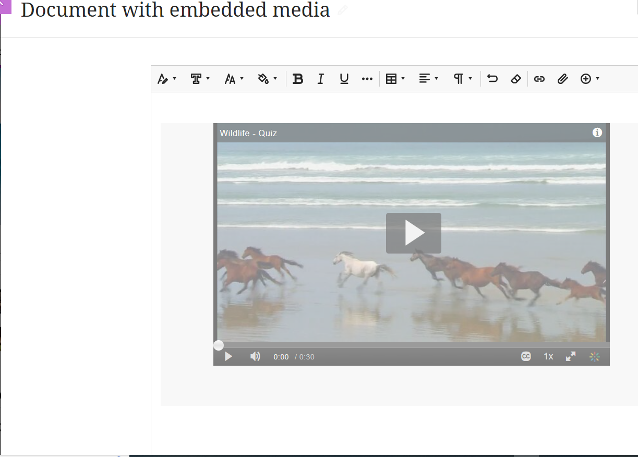
Task: Open the more formatting options menu
Action: point(367,79)
